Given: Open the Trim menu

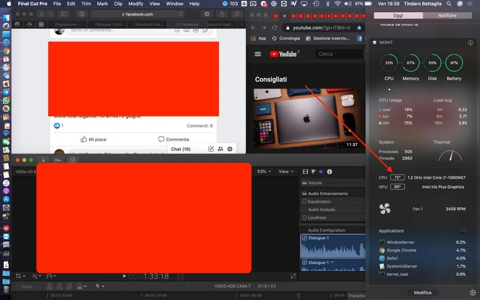Looking at the screenshot, I should (86, 4).
